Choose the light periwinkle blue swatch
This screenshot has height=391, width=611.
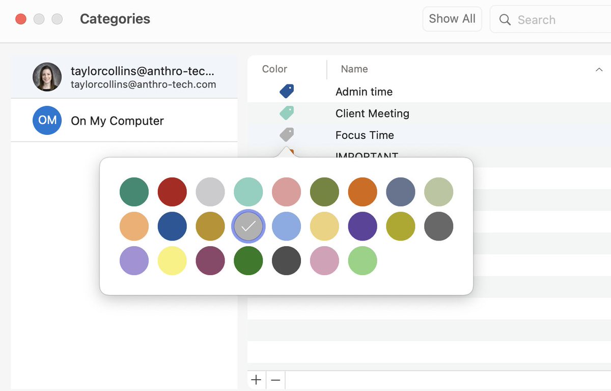[287, 226]
